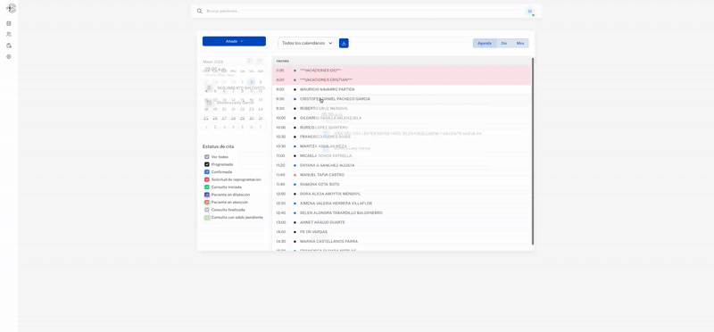
Task: Open the VACACIONES GIO entry
Action: 402,71
